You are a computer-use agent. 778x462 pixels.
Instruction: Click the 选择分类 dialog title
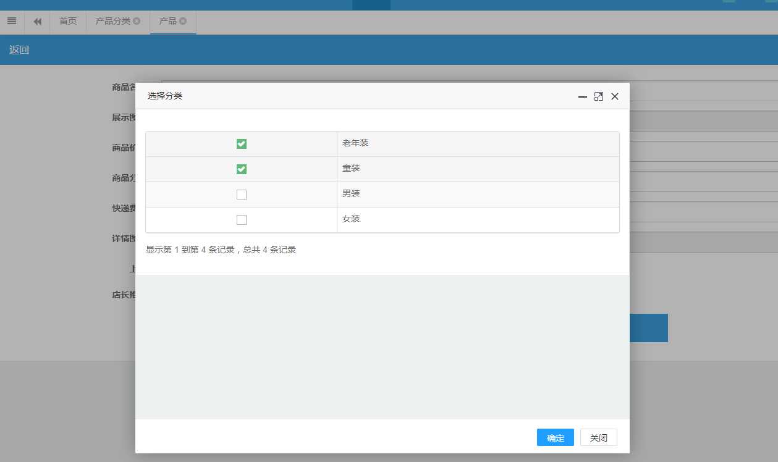[165, 96]
